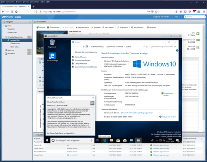207x162 pixels.
Task: Click Systemsteuerung in the breadcrumb path
Action: [97, 47]
